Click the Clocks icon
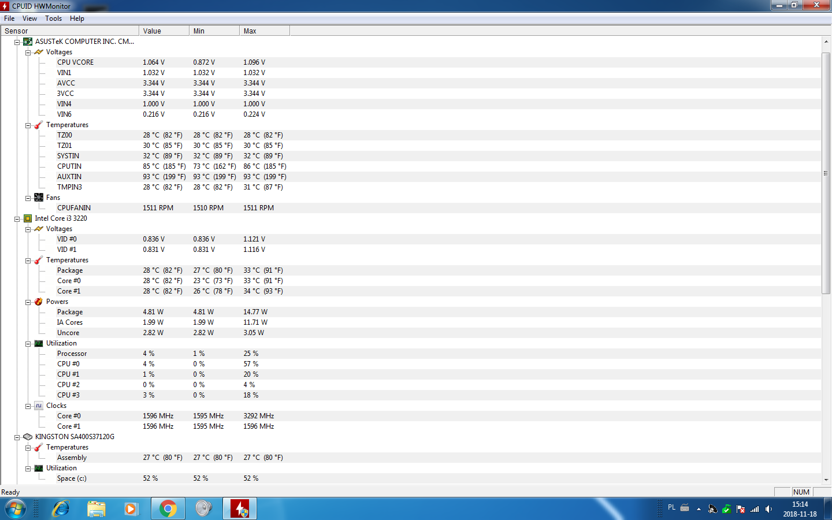Image resolution: width=832 pixels, height=520 pixels. (x=39, y=406)
